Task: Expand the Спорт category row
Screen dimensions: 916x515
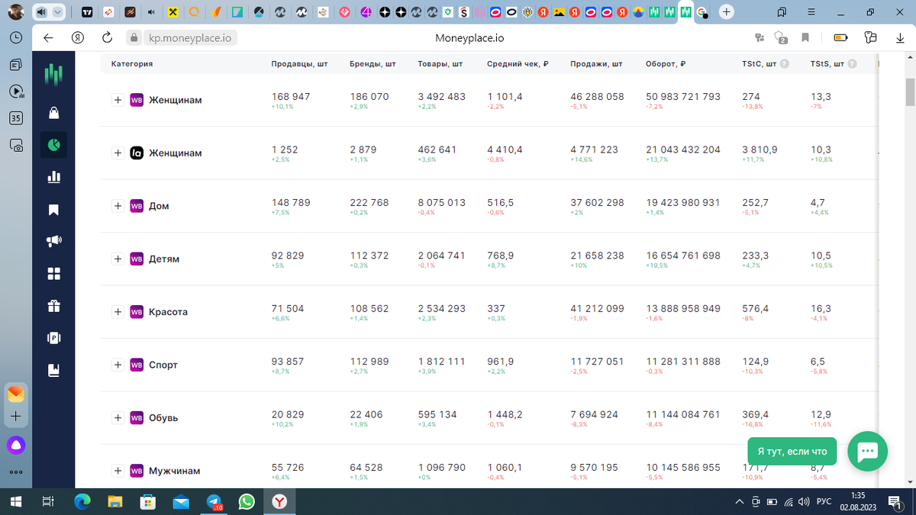Action: click(118, 365)
